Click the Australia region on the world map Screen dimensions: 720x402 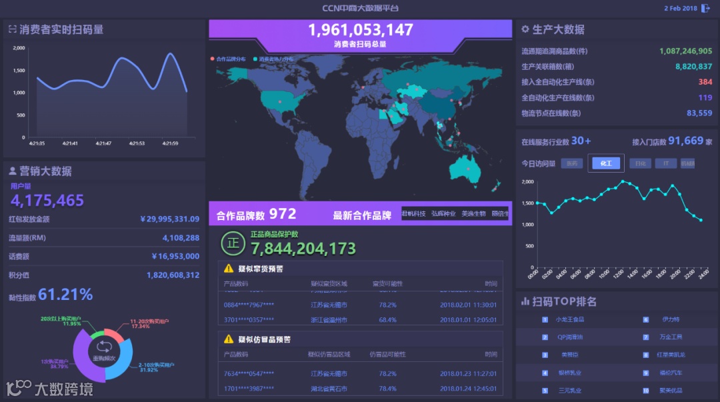point(465,169)
